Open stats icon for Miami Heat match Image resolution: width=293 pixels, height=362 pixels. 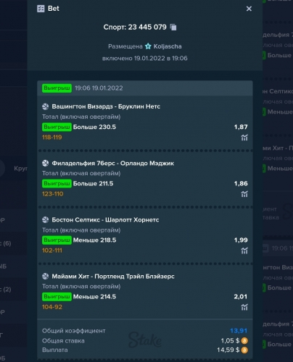(x=244, y=307)
